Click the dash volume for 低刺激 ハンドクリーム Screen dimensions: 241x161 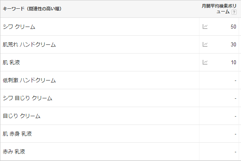(235, 80)
